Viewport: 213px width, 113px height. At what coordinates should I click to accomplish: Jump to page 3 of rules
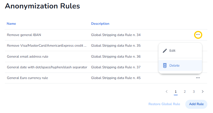click(x=194, y=91)
